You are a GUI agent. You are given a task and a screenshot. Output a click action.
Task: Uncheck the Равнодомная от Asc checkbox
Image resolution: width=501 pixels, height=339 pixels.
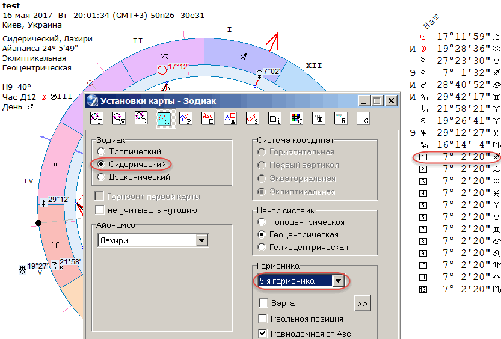(x=263, y=334)
